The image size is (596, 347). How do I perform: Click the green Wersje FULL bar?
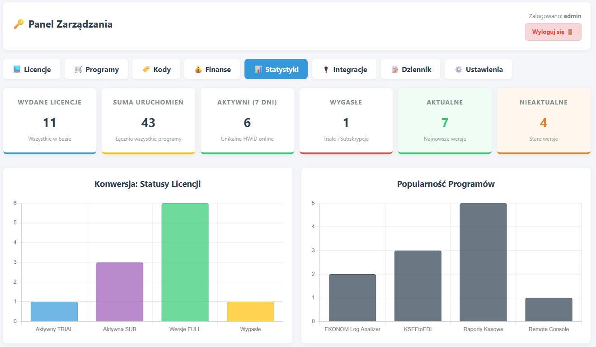[x=185, y=262]
